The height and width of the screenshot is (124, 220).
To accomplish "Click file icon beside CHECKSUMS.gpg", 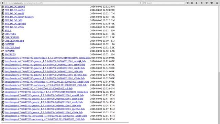I will pyautogui.click(x=3, y=41).
